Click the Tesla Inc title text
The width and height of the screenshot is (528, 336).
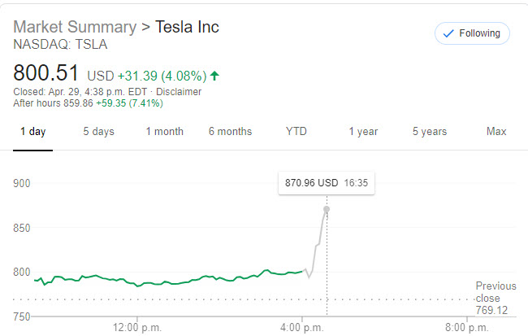tap(188, 27)
